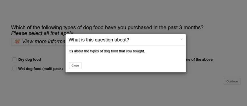Select the 'Wet dog food (multi pack)' label
Viewport: 247px width, 106px height.
click(41, 69)
